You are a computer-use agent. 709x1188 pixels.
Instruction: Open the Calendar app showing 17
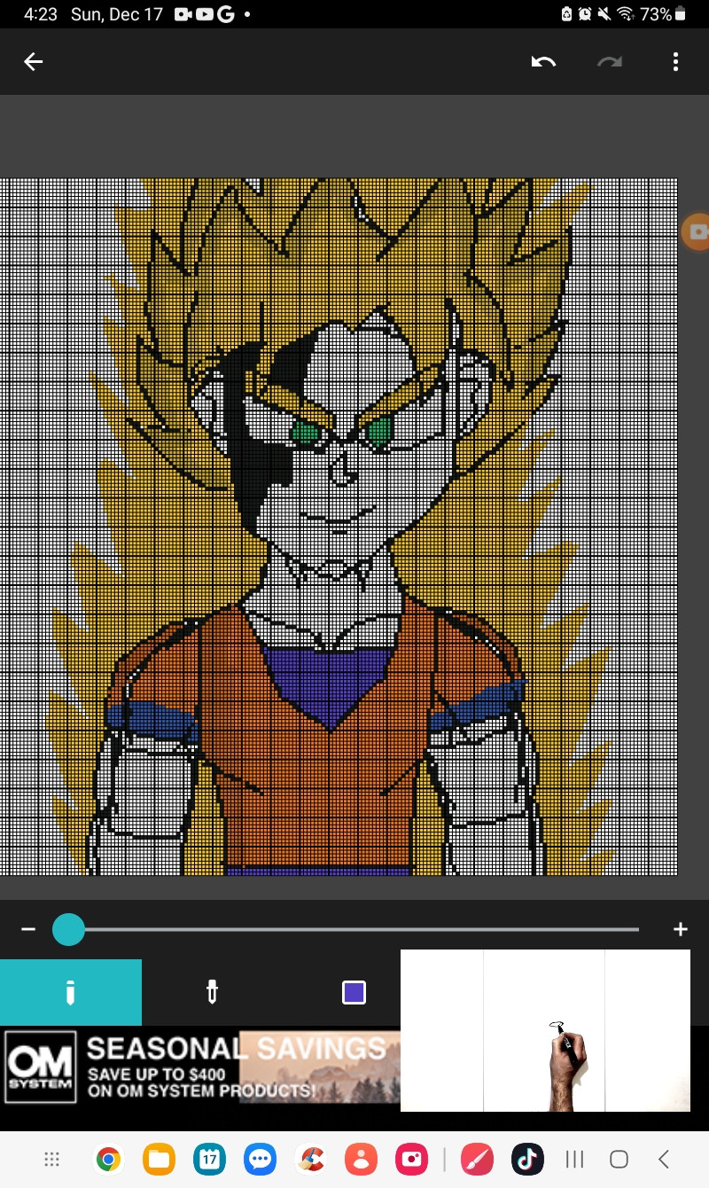(x=210, y=1159)
